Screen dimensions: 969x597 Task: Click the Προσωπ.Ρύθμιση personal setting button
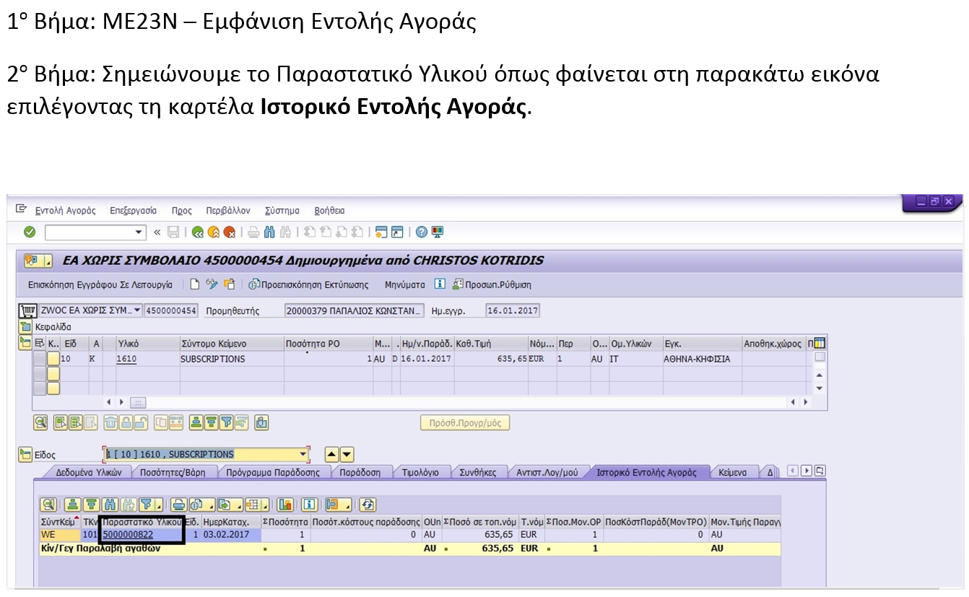491,284
